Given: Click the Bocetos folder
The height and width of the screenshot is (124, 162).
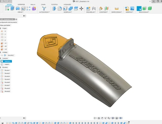Looking at the screenshot, I should point(5,67).
